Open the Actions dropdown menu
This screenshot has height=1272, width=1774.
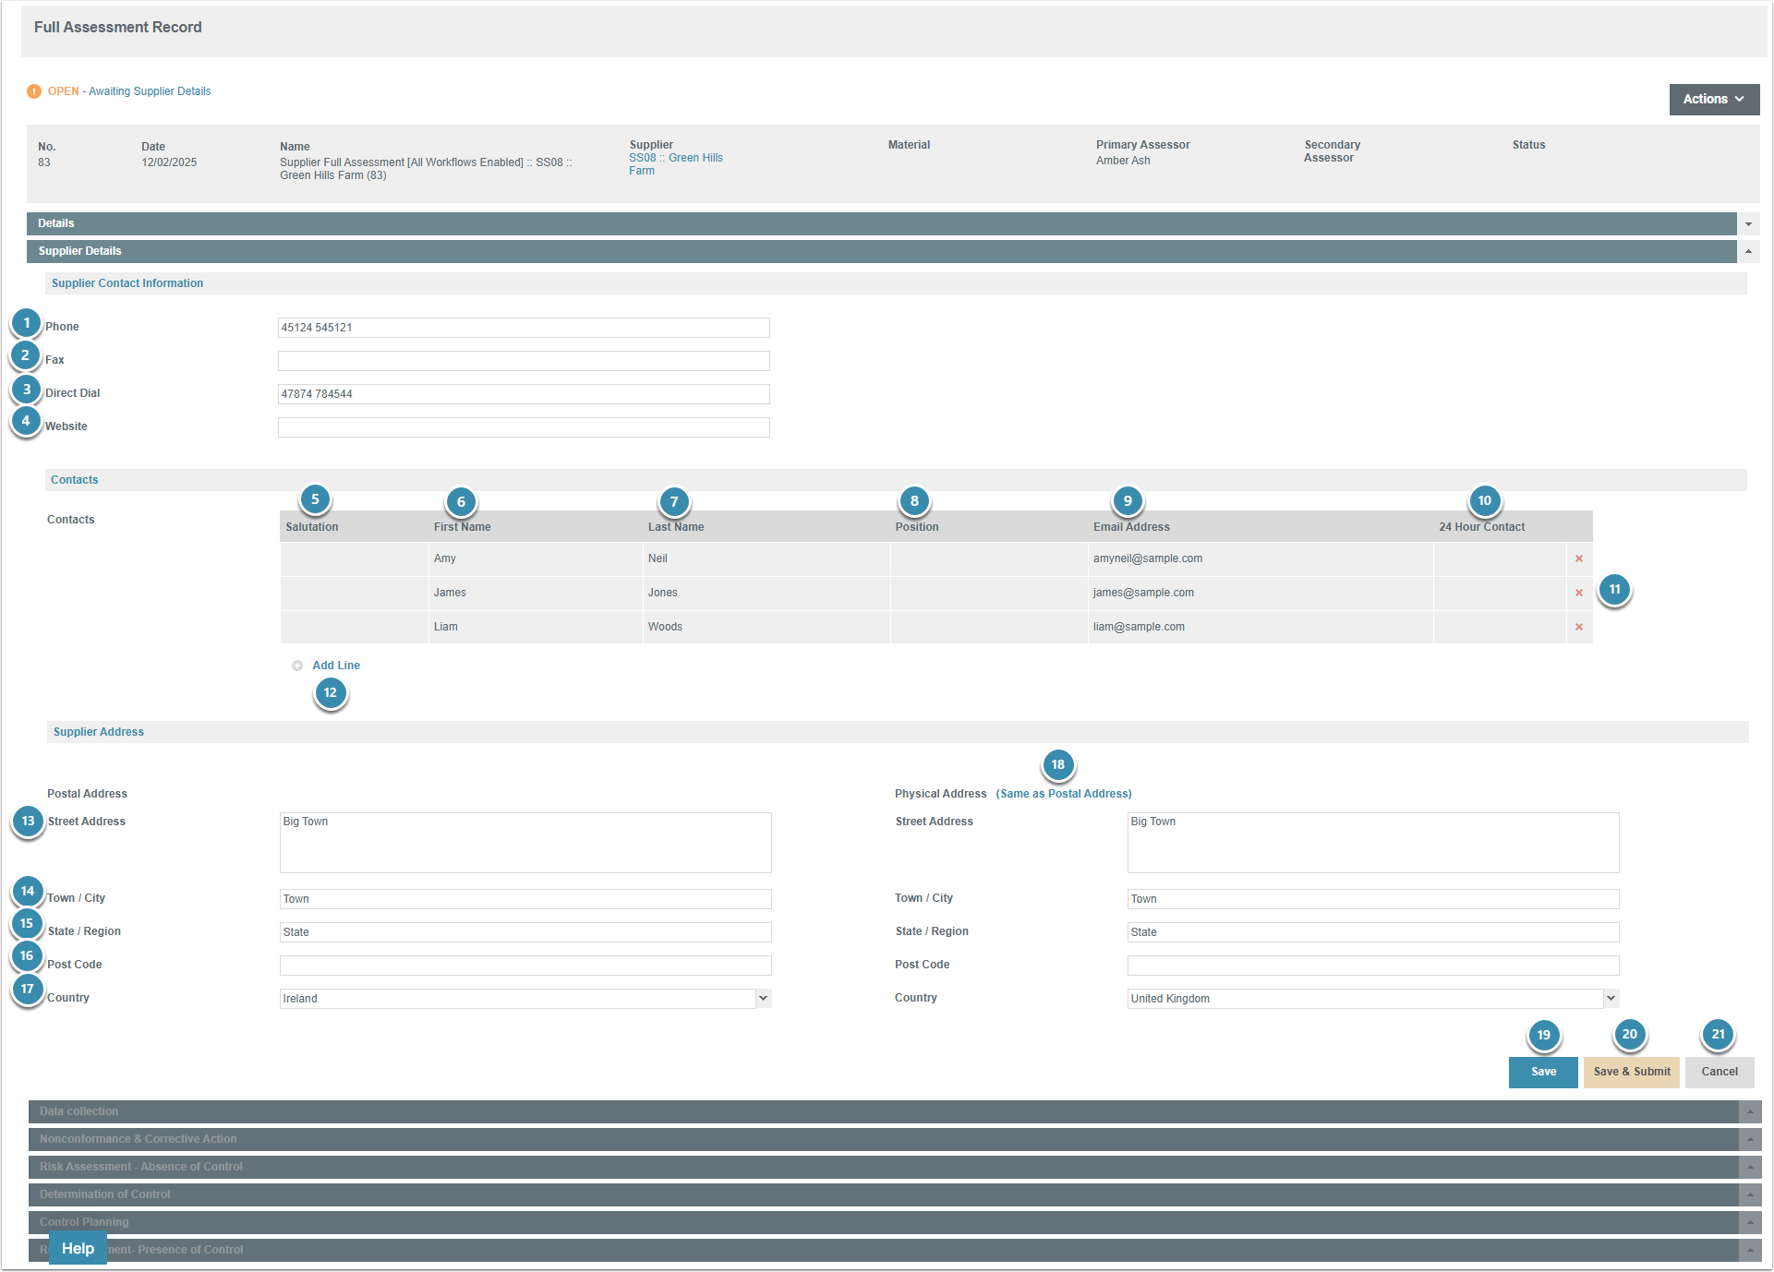1713,99
